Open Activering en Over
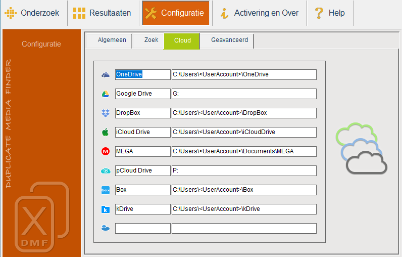Viewport: 402px width, 257px height. pos(260,13)
